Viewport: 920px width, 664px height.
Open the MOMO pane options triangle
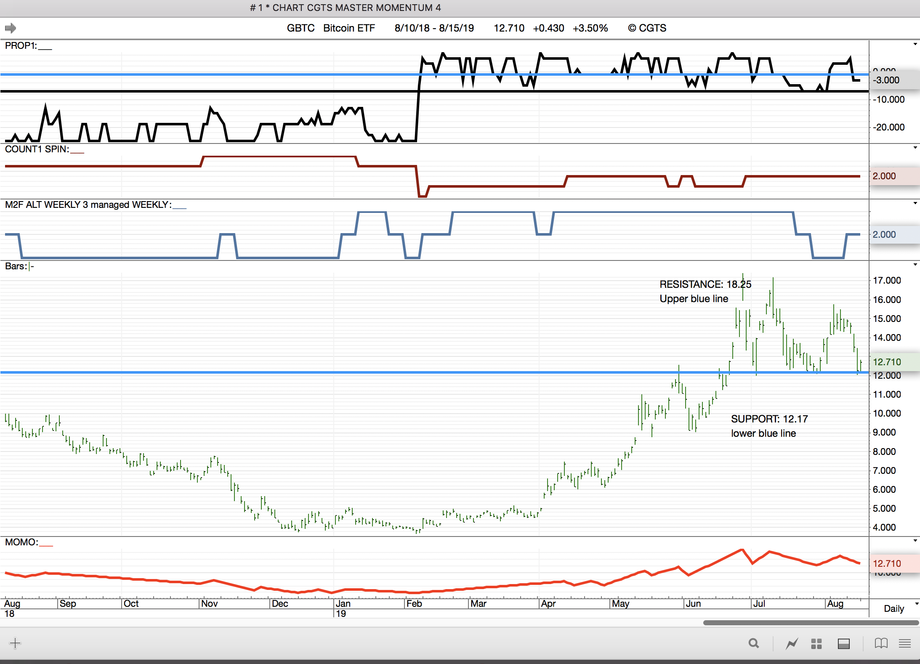coord(915,541)
